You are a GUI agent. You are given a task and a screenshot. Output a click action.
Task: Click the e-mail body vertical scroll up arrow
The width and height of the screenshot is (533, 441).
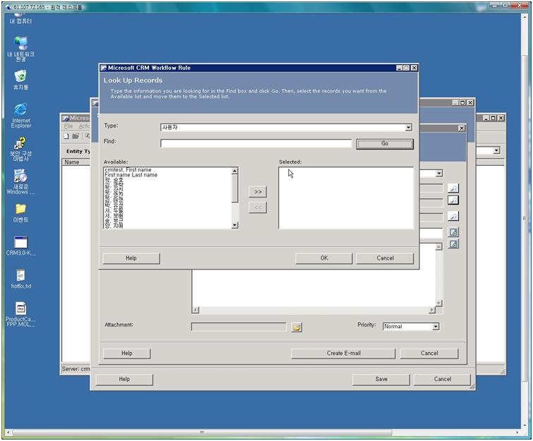(x=439, y=247)
